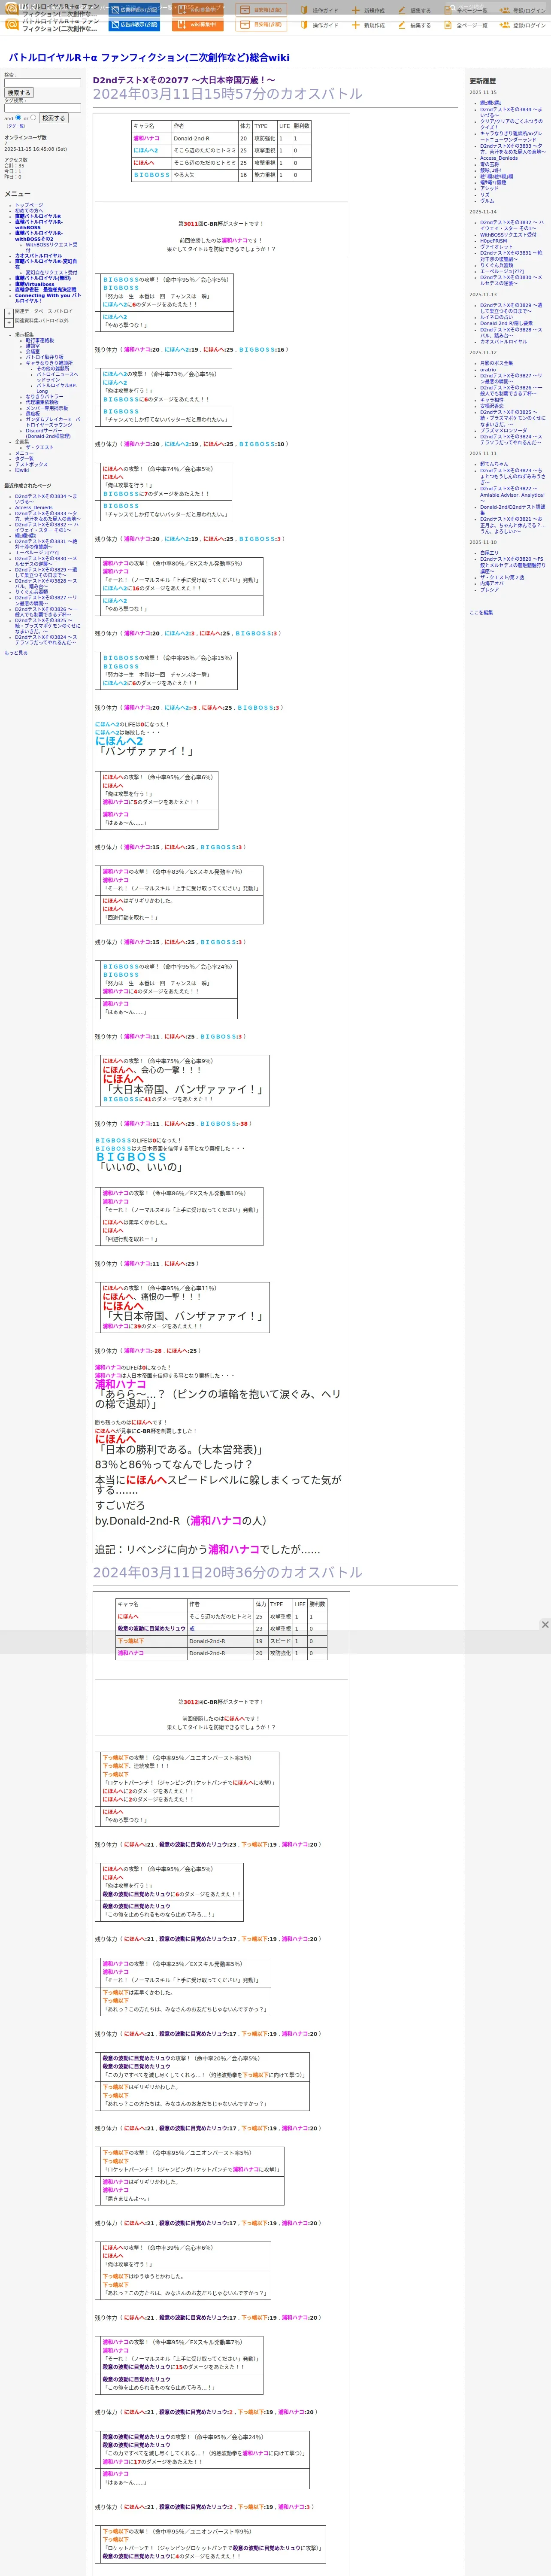The width and height of the screenshot is (551, 2576).
Task: Open Access_Denieds in the 更新履歴 list
Action: coord(499,158)
